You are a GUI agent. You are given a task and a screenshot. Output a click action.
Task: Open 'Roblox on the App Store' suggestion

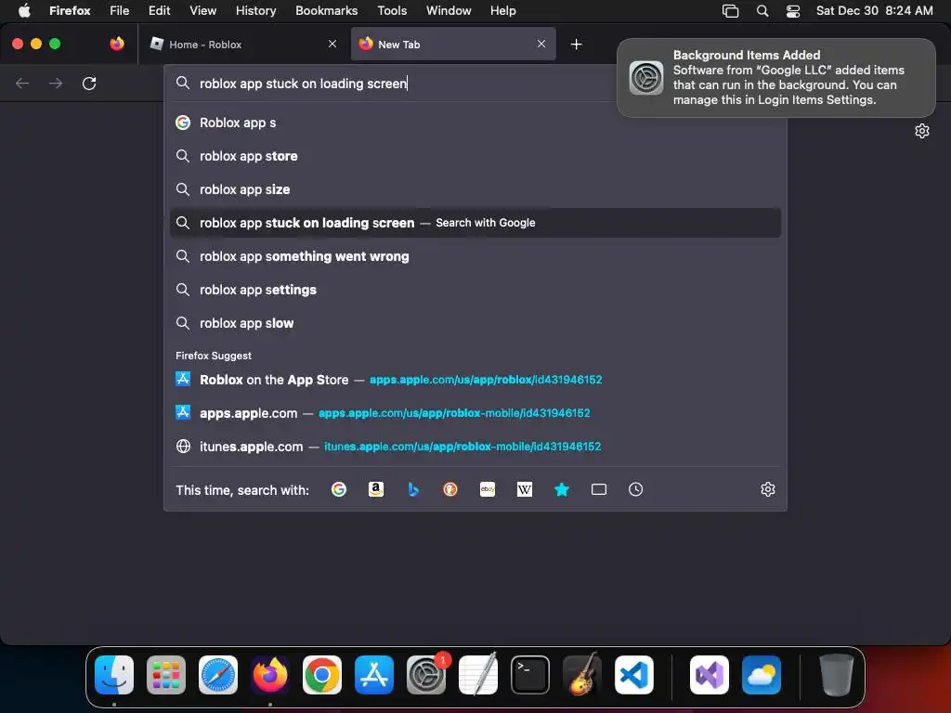coord(475,380)
